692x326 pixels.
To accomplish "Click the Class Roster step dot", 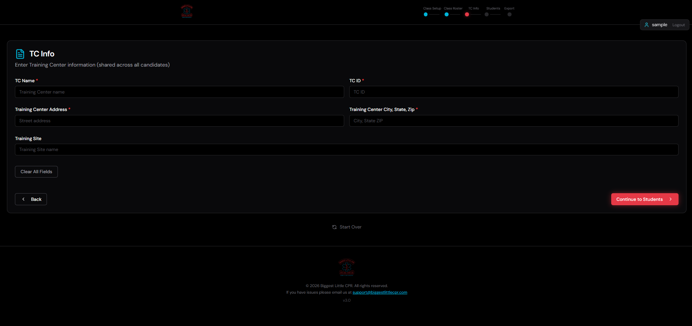I will click(x=446, y=15).
